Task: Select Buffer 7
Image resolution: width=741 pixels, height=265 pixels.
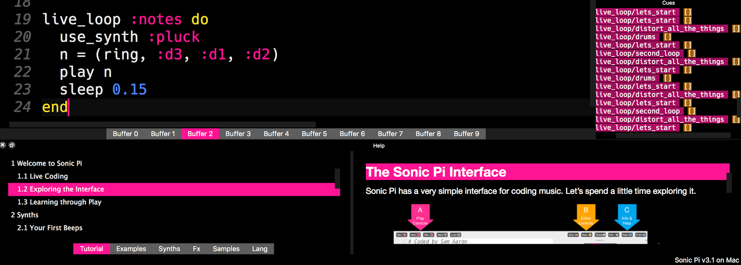Action: point(390,134)
